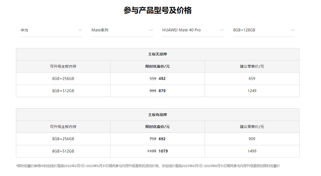The width and height of the screenshot is (321, 176).
Task: Click the strikethrough price 759
Action: click(153, 139)
